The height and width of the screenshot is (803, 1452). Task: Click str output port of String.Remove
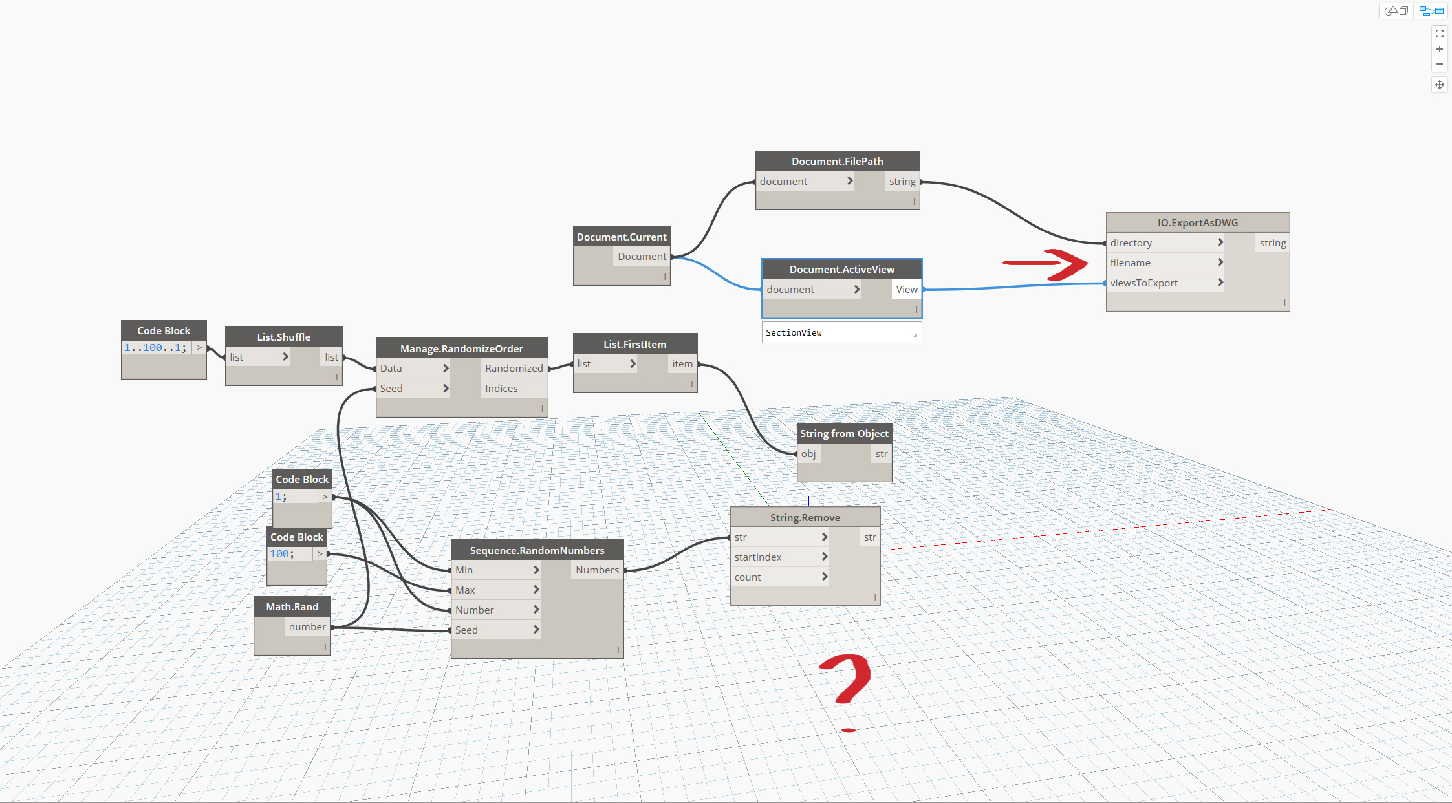870,537
